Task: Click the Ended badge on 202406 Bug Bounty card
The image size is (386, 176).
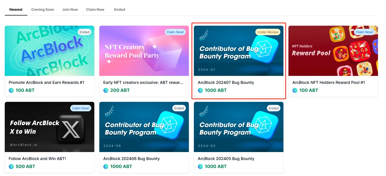Action: (179, 108)
